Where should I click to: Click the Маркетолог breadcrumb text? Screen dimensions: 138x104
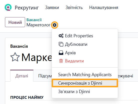pos(38,25)
